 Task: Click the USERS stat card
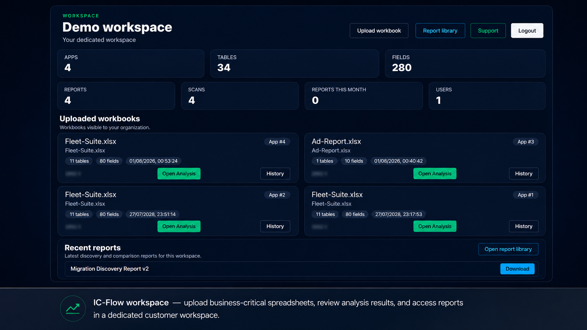(487, 96)
